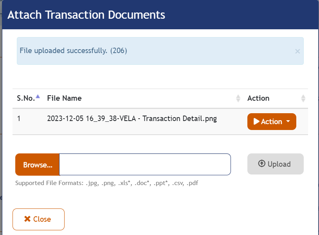Click Browse to choose a file
The width and height of the screenshot is (319, 235).
click(37, 164)
